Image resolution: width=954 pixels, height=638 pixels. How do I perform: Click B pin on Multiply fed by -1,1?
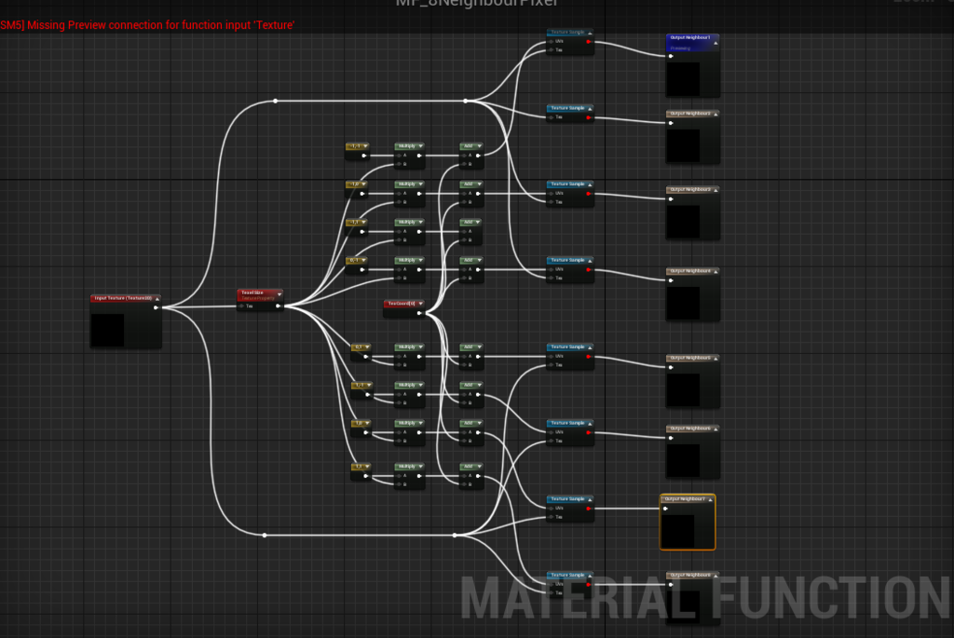click(399, 240)
